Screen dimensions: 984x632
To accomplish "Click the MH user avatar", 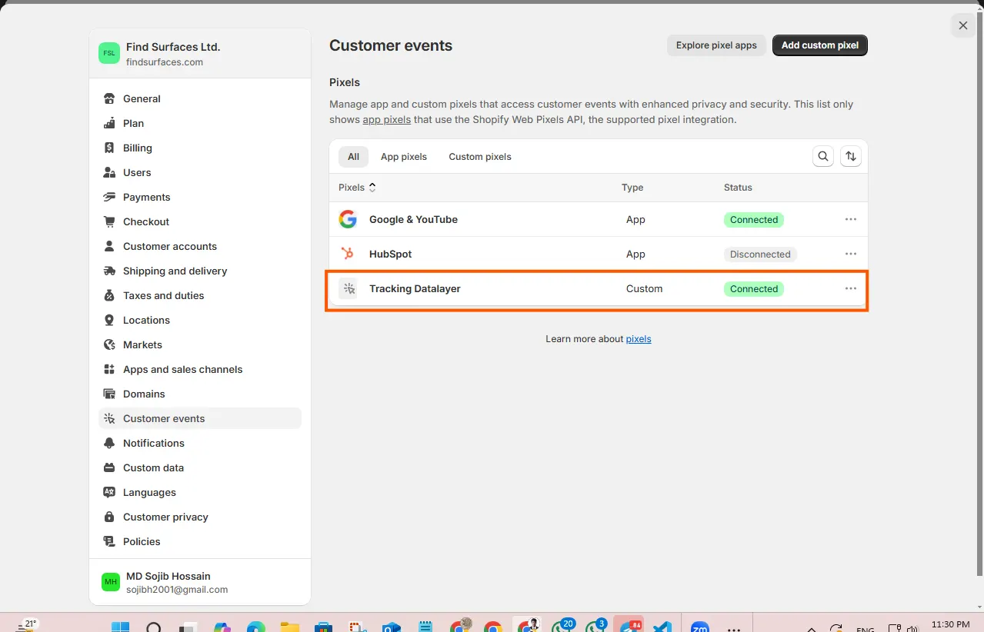I will [x=111, y=582].
